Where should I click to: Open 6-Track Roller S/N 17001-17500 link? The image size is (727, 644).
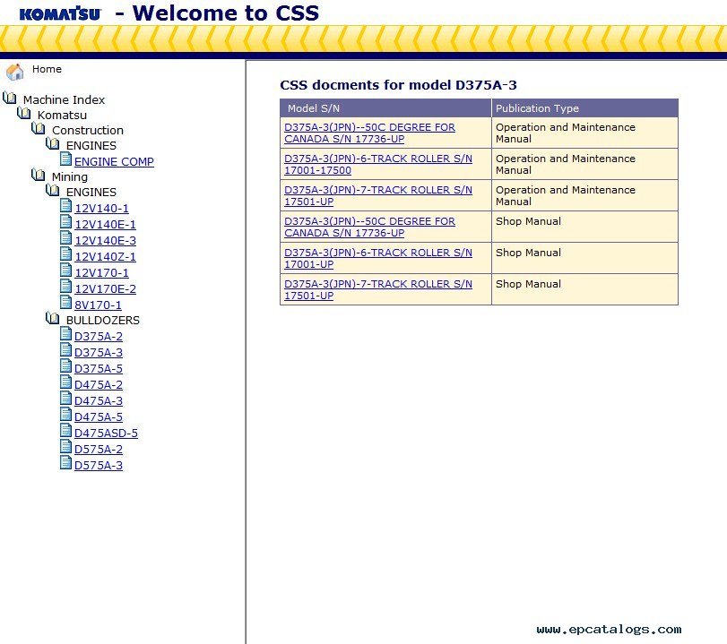click(378, 165)
